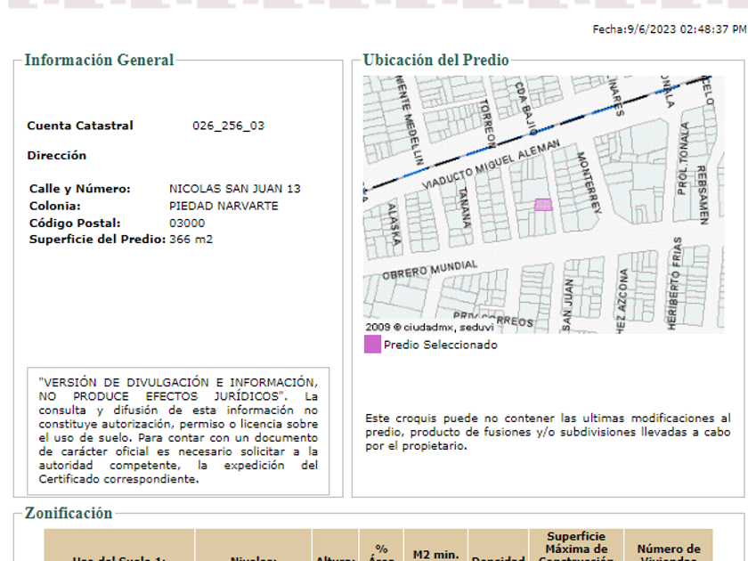Click the Información General section heading
Image resolution: width=748 pixels, height=561 pixels.
(x=99, y=61)
